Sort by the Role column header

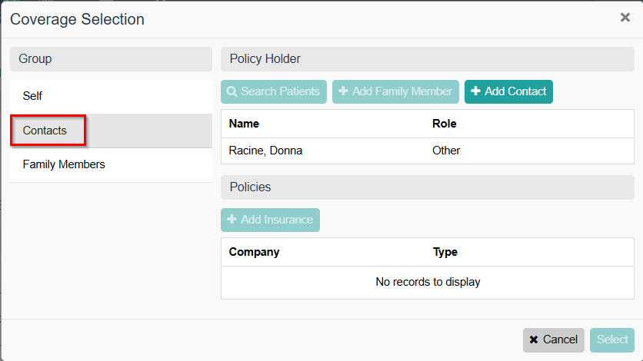click(x=445, y=123)
